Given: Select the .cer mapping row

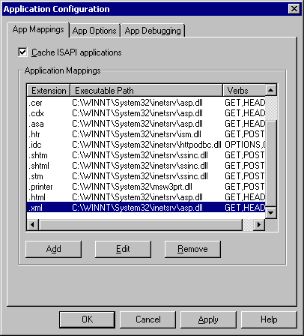Looking at the screenshot, I should (x=146, y=103).
